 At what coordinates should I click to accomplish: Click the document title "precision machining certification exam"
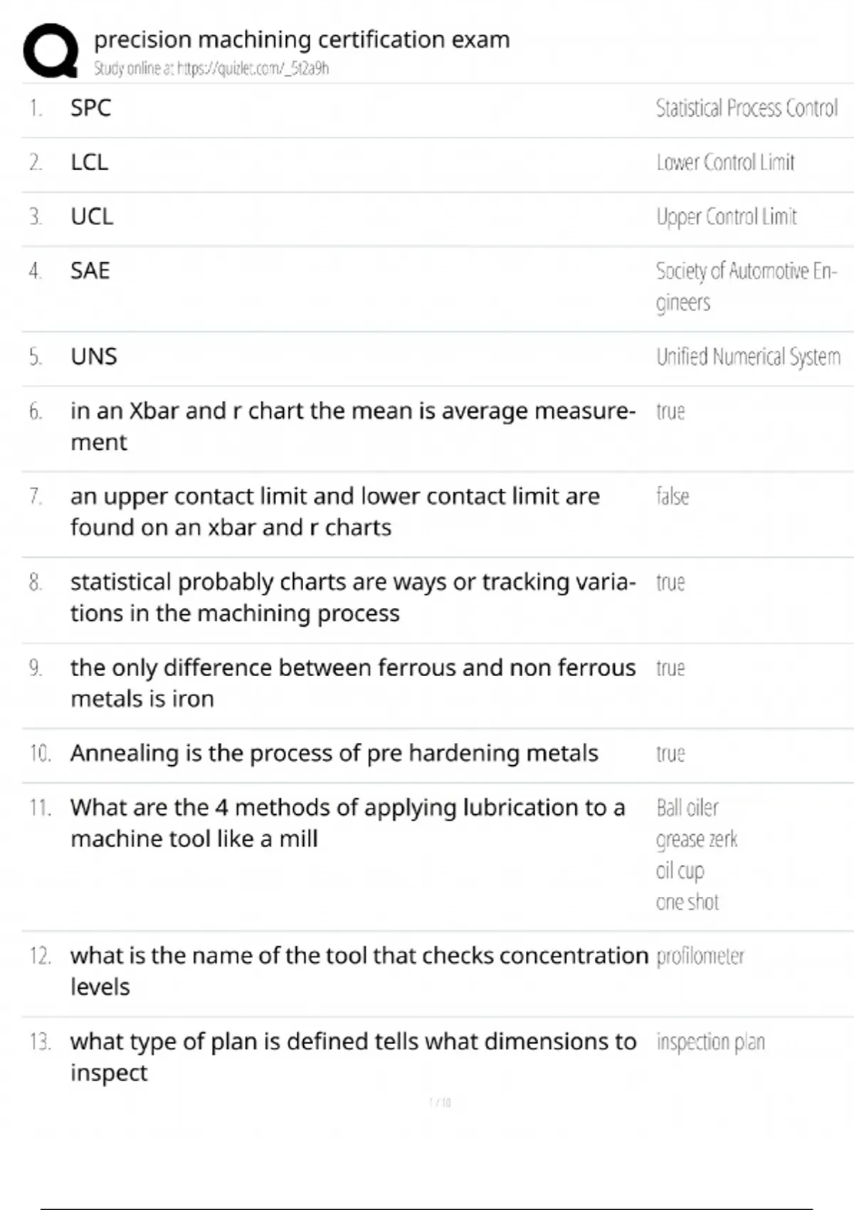click(x=302, y=39)
